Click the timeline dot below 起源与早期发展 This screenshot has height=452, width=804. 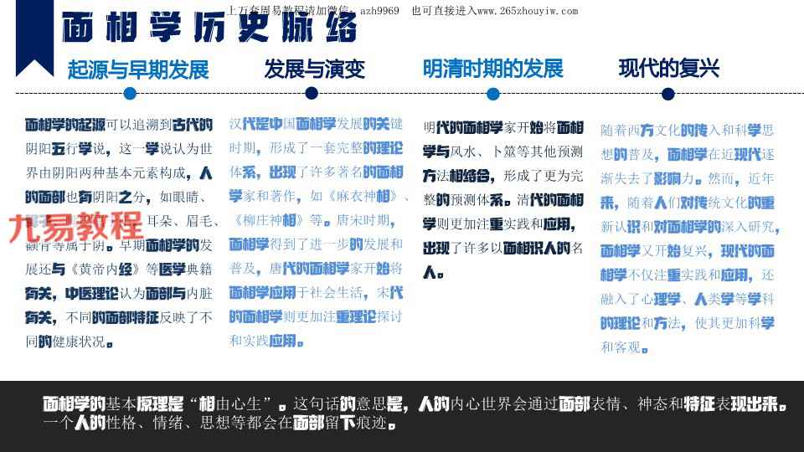[x=130, y=94]
